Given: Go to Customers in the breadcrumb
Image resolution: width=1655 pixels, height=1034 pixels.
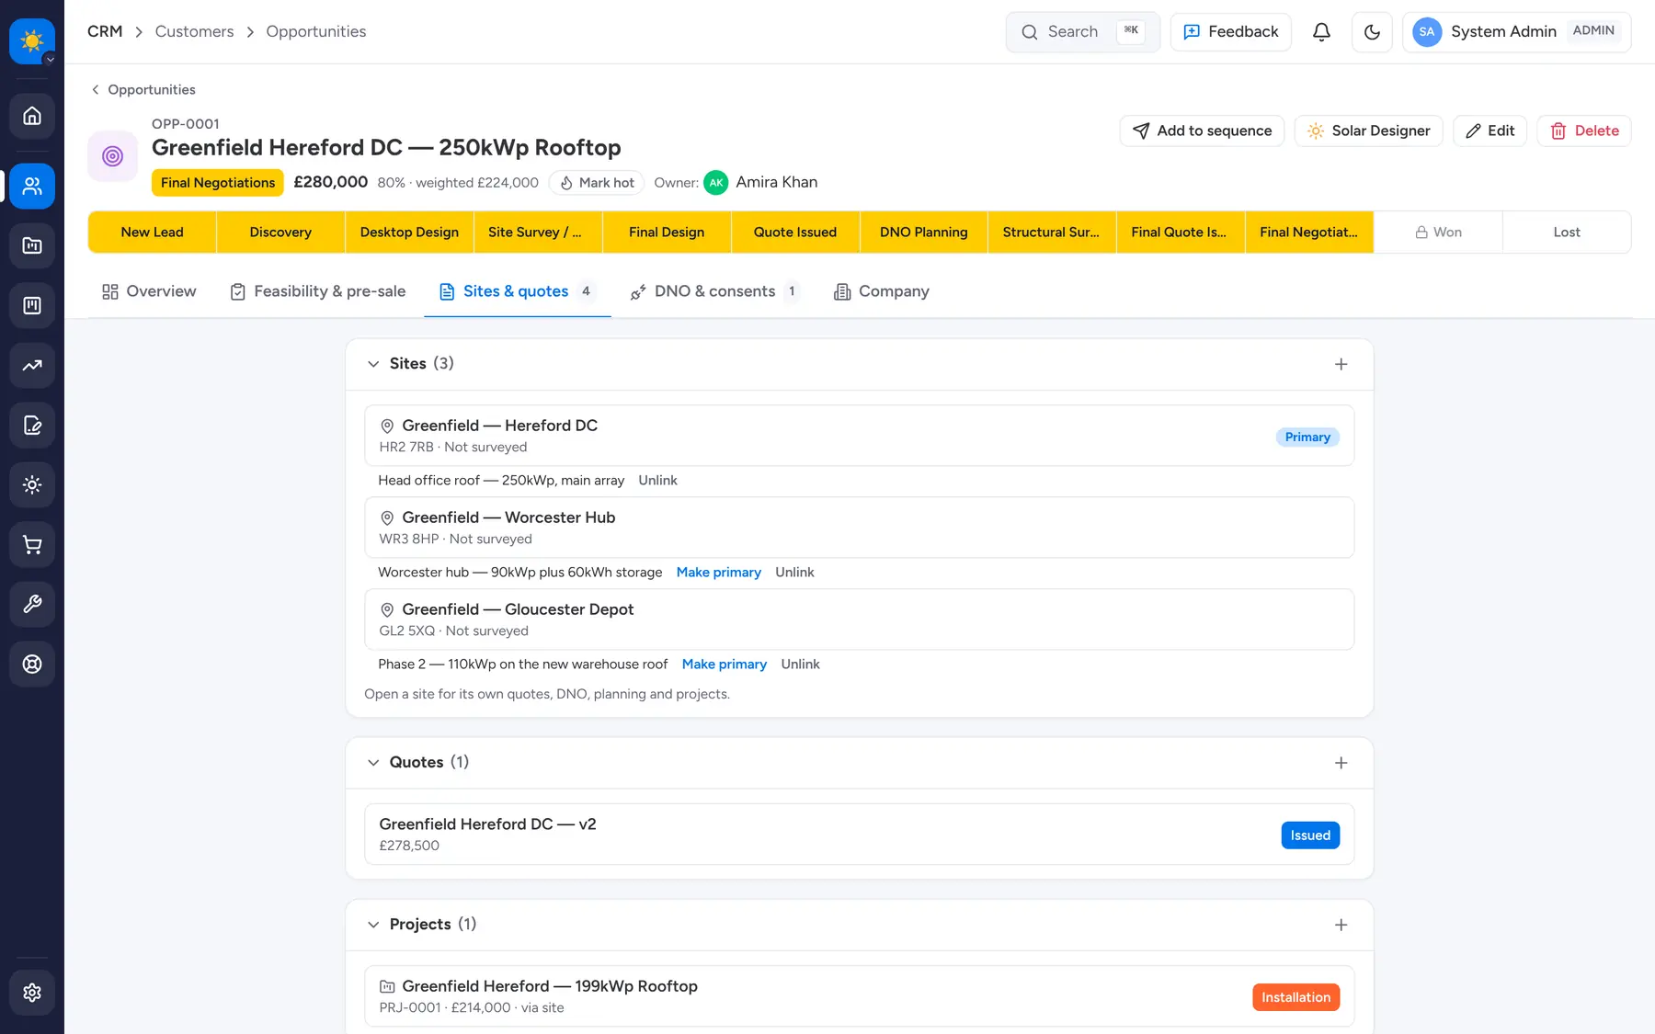Looking at the screenshot, I should tap(195, 32).
